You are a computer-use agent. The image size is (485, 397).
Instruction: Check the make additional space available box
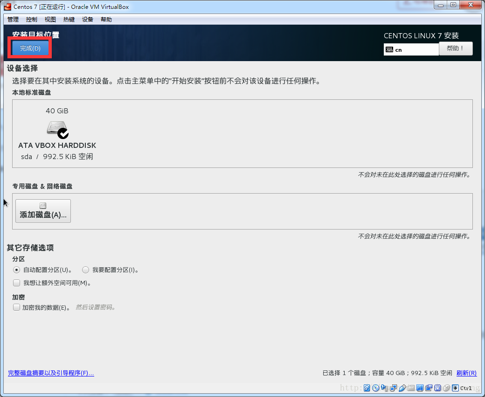(16, 283)
